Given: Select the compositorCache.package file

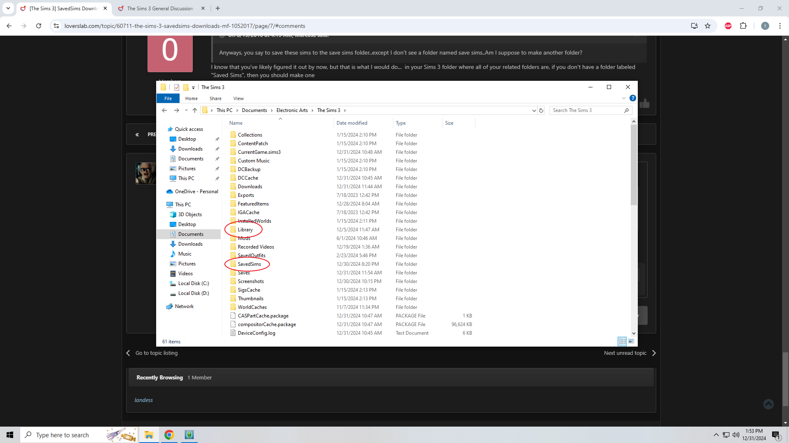Looking at the screenshot, I should tap(267, 324).
